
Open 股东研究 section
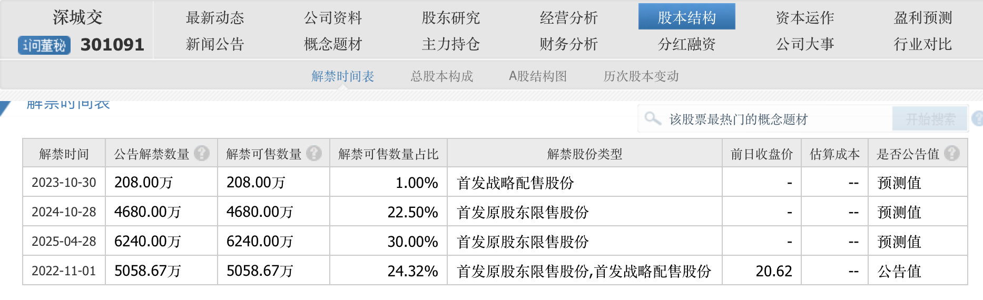(x=450, y=18)
